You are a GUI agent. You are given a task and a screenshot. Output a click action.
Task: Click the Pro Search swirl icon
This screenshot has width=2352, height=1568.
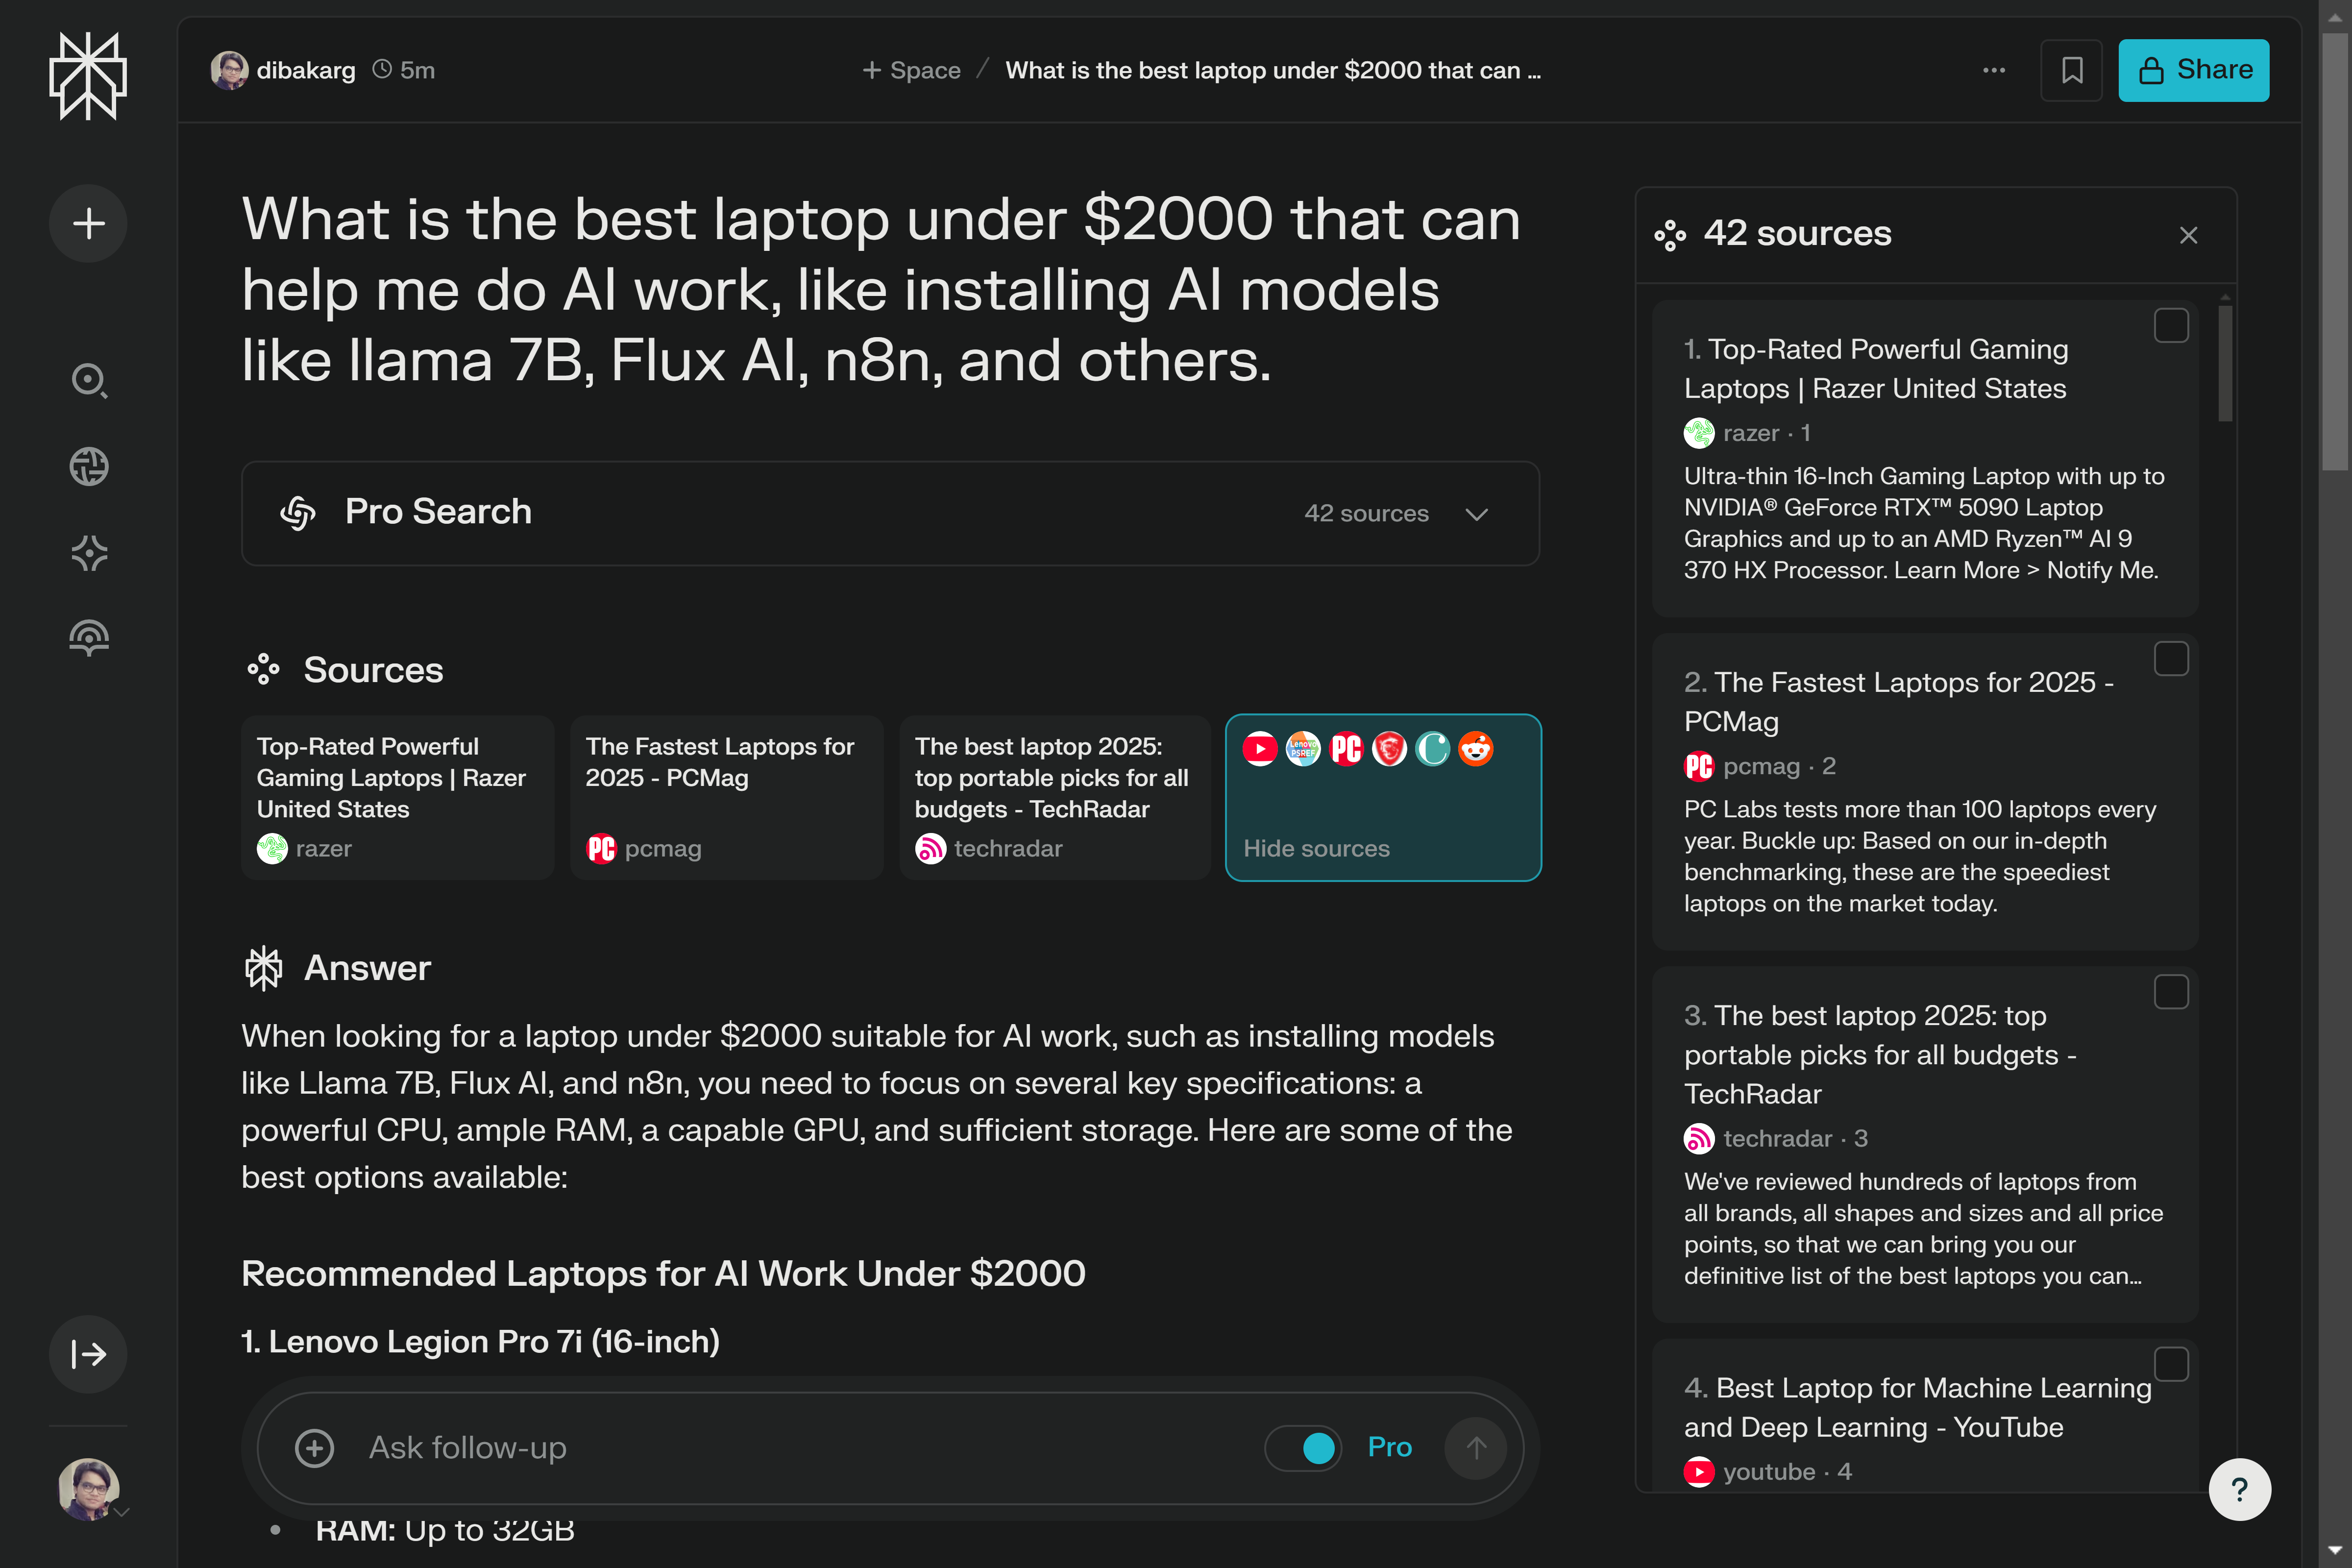coord(298,513)
